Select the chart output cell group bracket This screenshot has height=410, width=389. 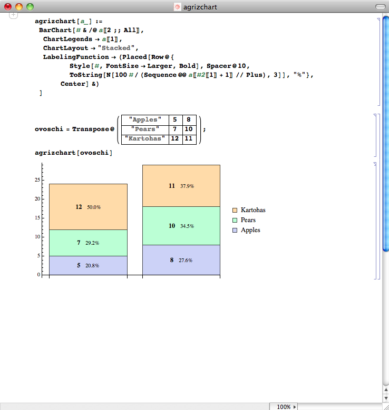point(377,220)
